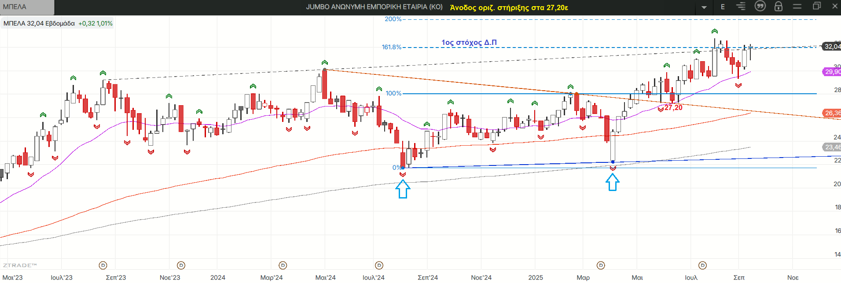Select the blue up-arrow below the 2025 low
This screenshot has height=283, width=841.
[613, 182]
